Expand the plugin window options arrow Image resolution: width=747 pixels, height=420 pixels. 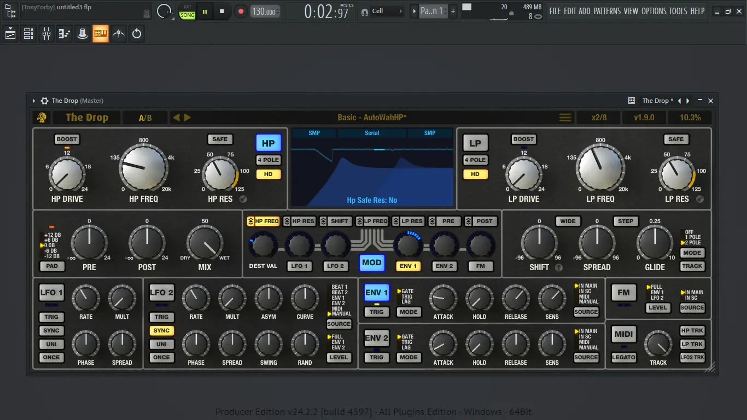point(33,101)
